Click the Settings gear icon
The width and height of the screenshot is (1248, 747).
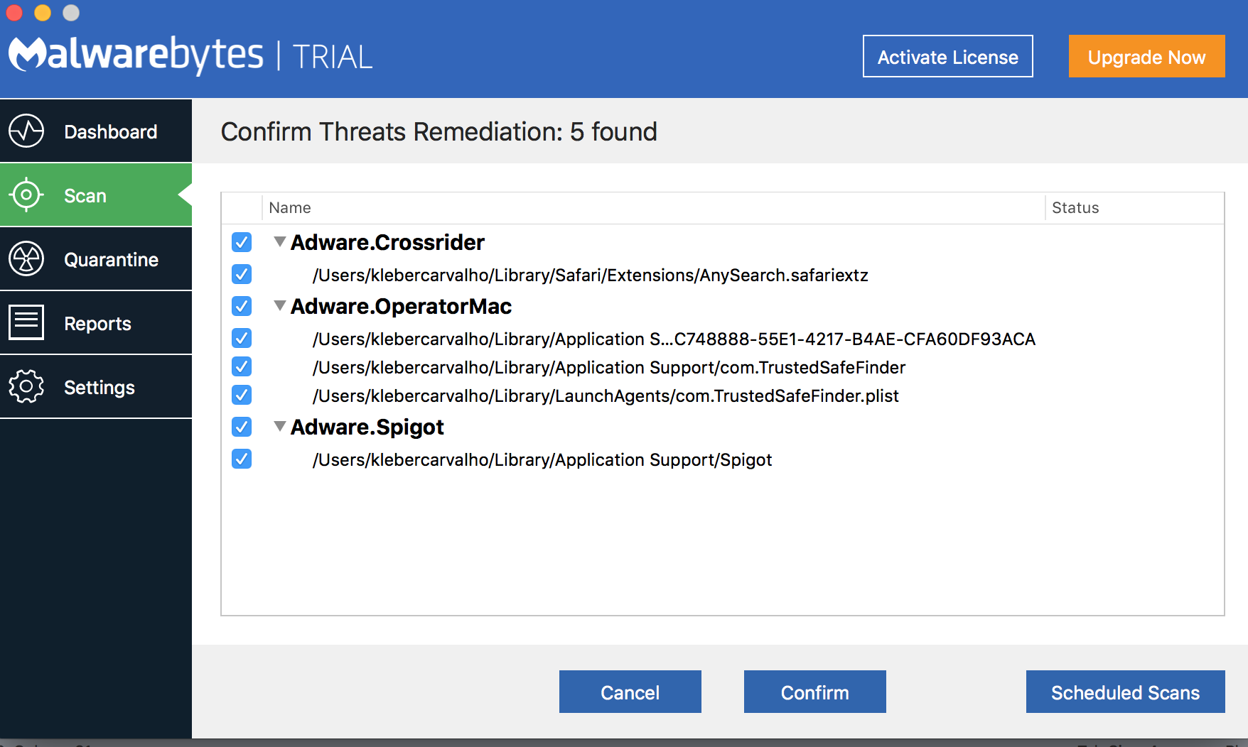(x=26, y=387)
